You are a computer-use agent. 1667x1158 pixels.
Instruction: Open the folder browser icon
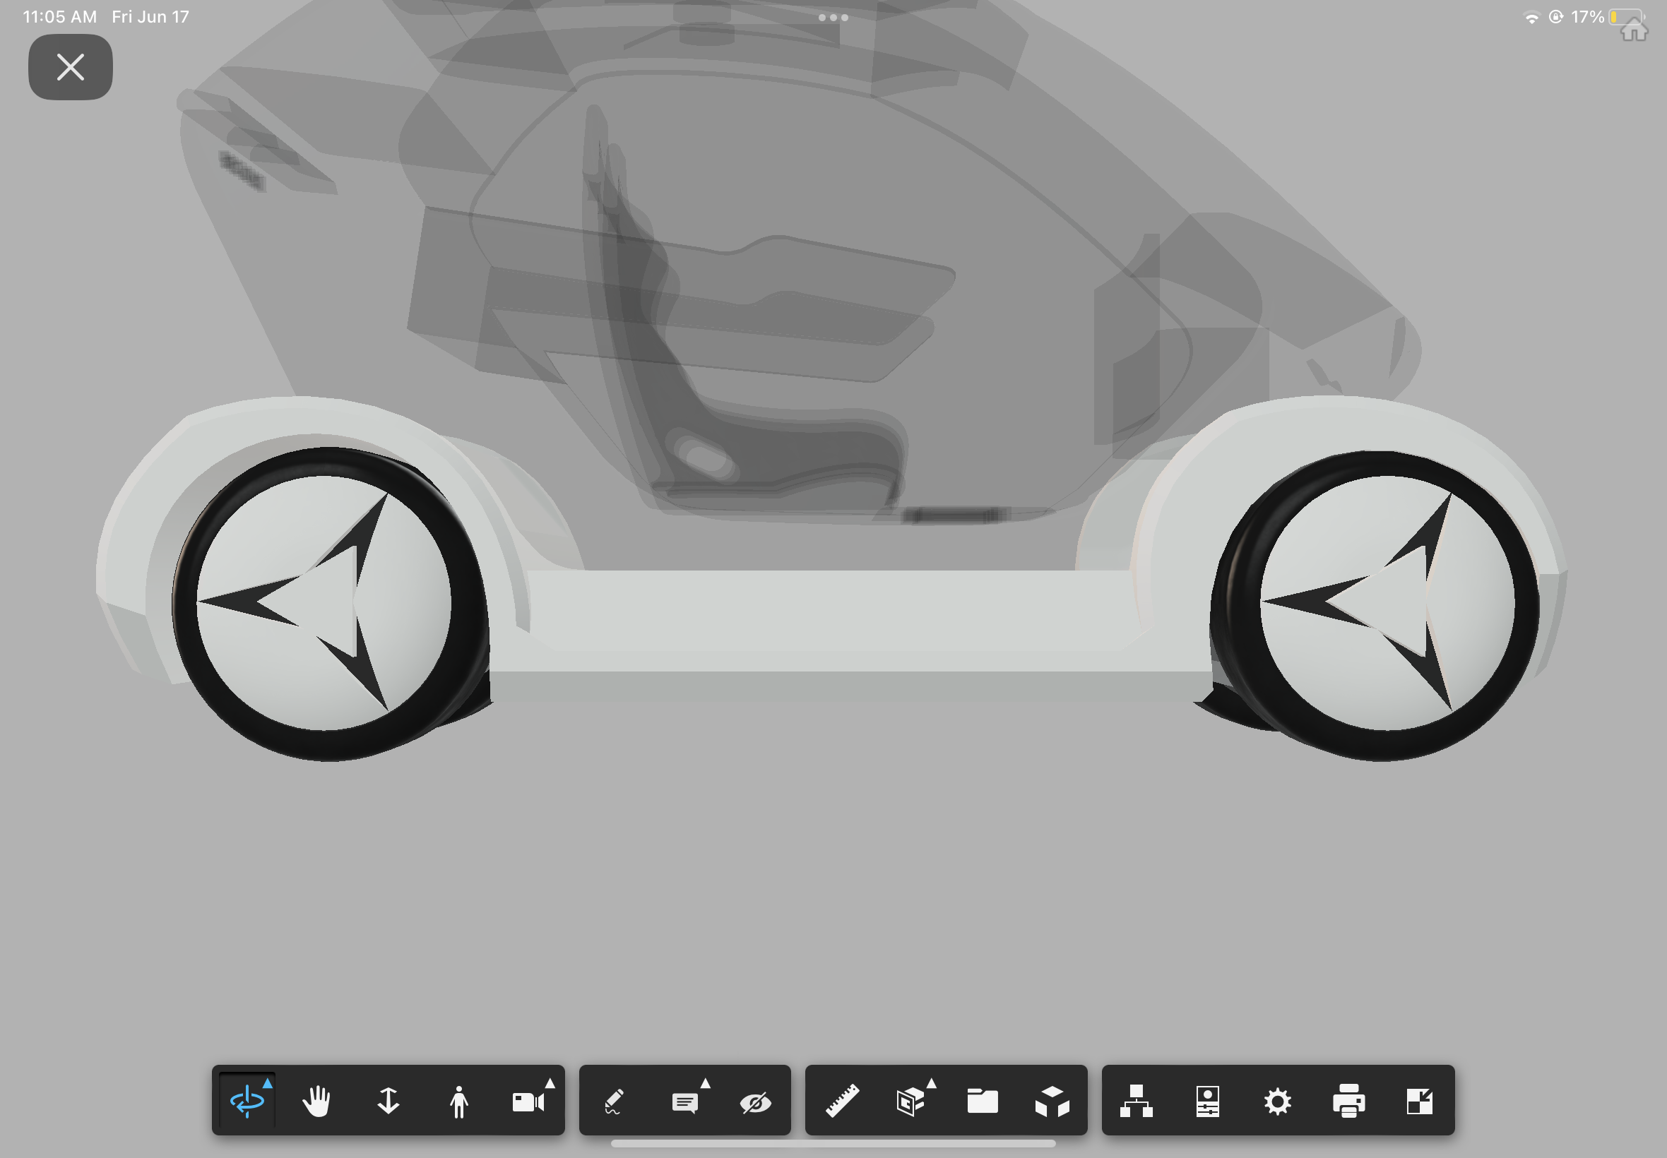pos(982,1101)
